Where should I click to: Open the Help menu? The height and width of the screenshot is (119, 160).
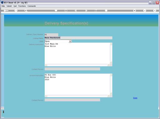(x=3, y=6)
